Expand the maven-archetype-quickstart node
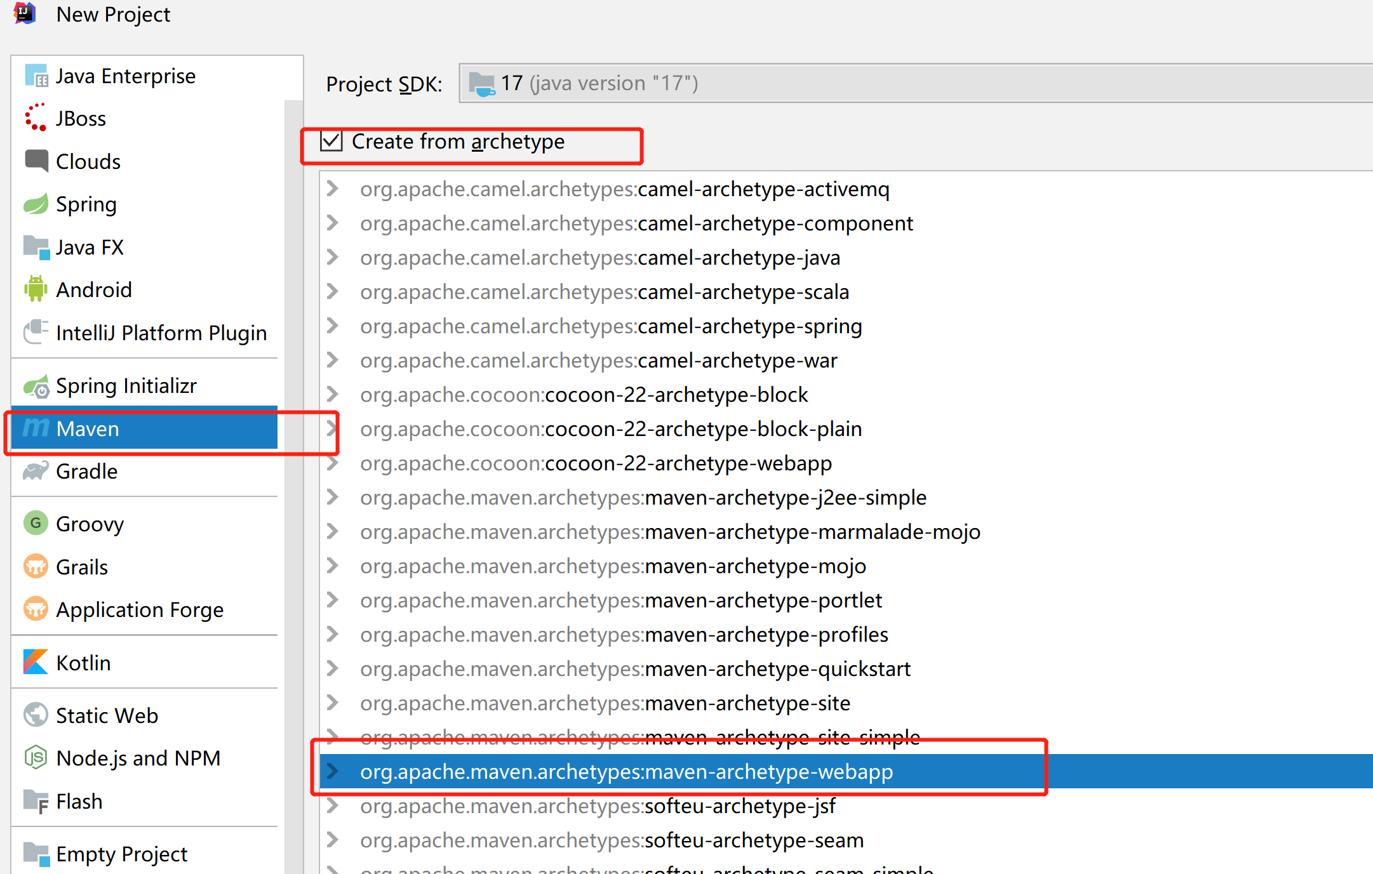Image resolution: width=1373 pixels, height=874 pixels. tap(332, 668)
